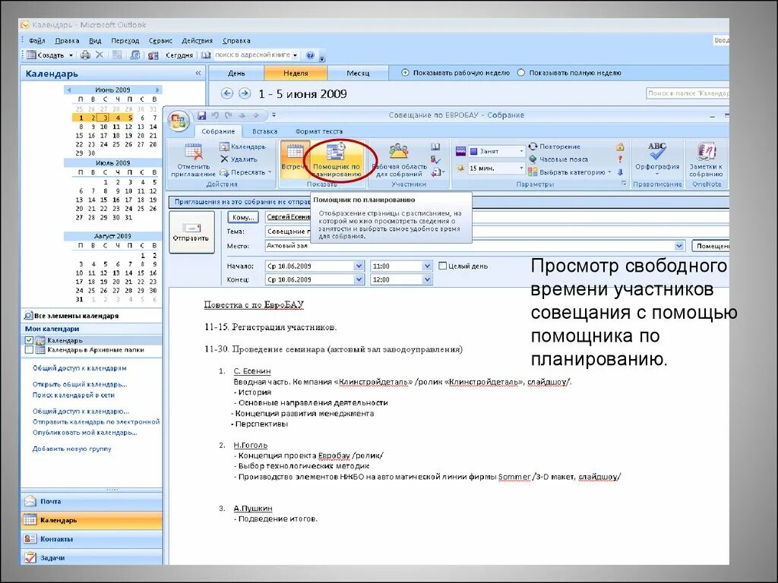This screenshot has width=778, height=583.
Task: Switch to the День calendar view tab
Action: click(236, 73)
